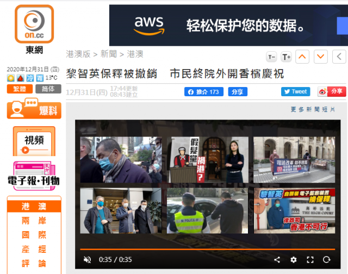Open the 視頻 video section
Screen dimensions: 348x274
34,141
